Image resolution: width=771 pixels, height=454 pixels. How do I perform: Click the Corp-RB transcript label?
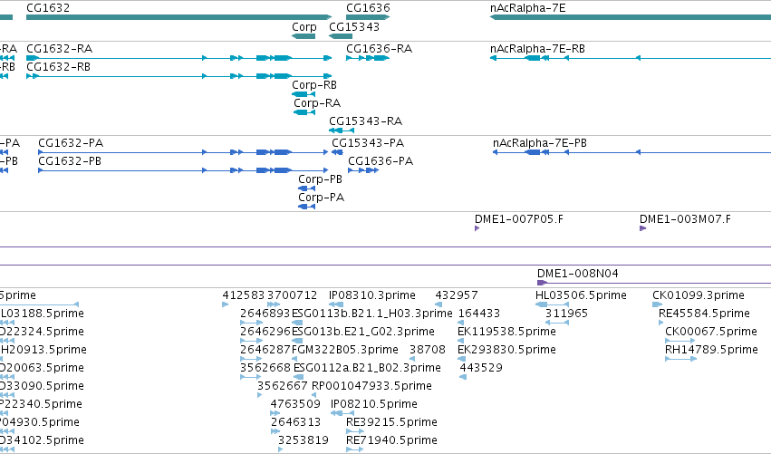[x=314, y=85]
